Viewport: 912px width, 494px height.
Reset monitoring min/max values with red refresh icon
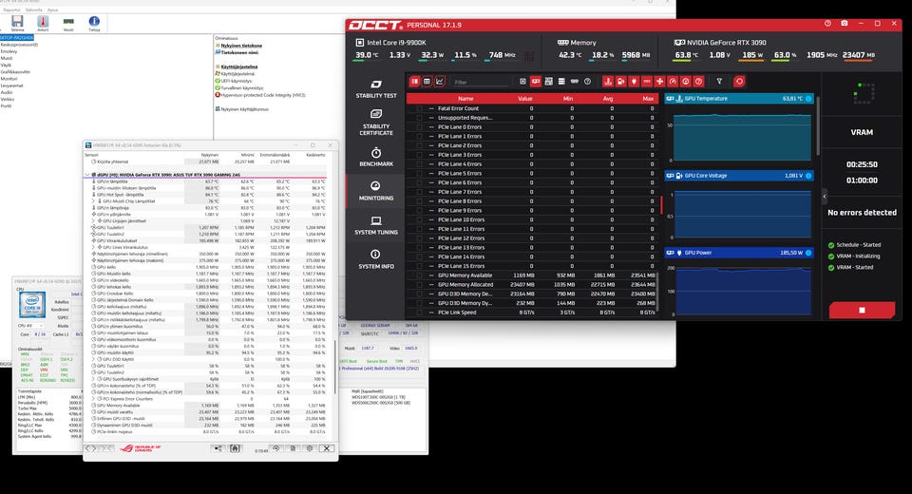tap(739, 82)
